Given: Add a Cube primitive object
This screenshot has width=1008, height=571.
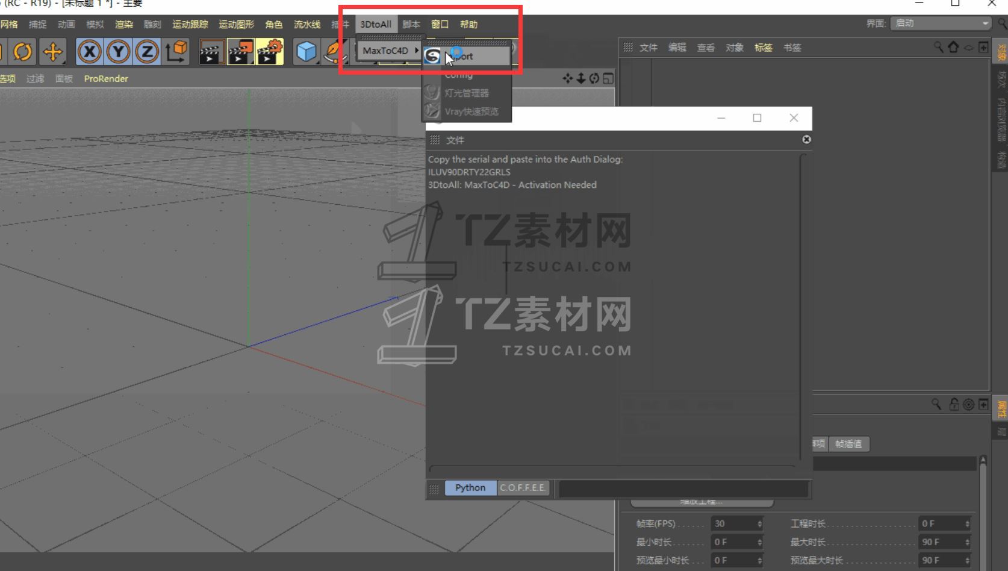Looking at the screenshot, I should pos(306,52).
